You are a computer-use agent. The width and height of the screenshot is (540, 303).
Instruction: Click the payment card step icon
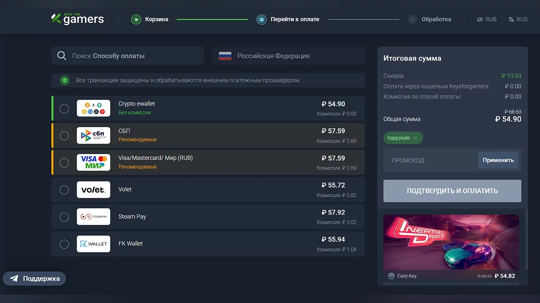[x=261, y=19]
